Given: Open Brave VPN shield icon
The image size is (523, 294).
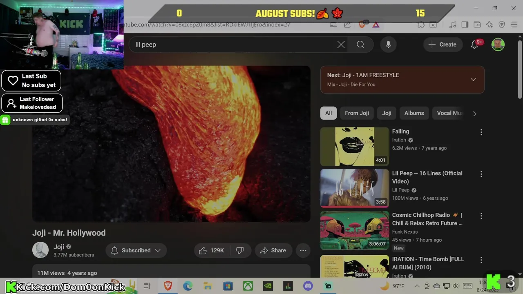Looking at the screenshot, I should pyautogui.click(x=502, y=25).
